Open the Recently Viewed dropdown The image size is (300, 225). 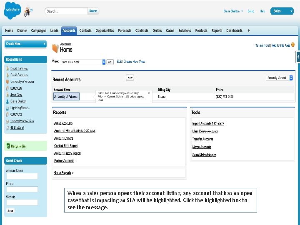click(279, 77)
